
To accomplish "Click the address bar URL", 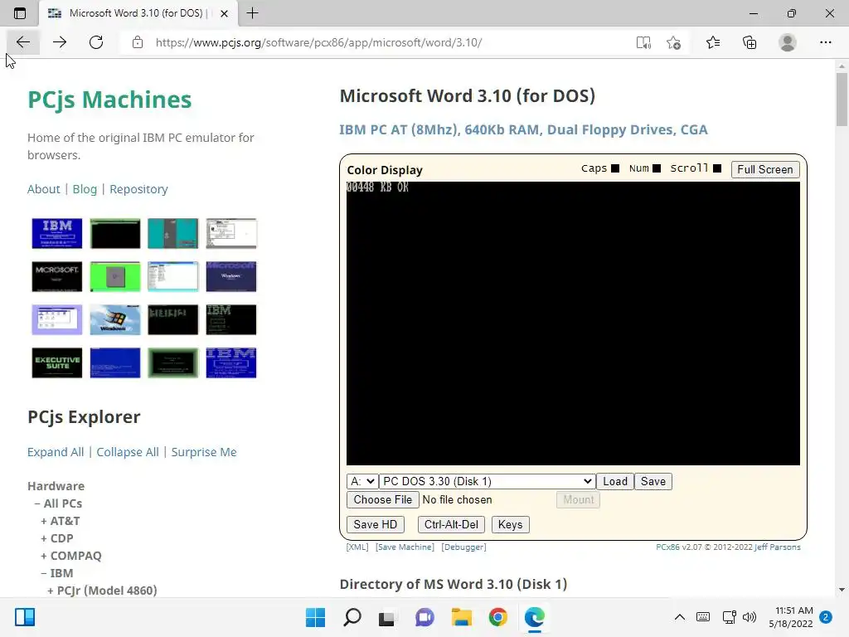I will (x=319, y=42).
